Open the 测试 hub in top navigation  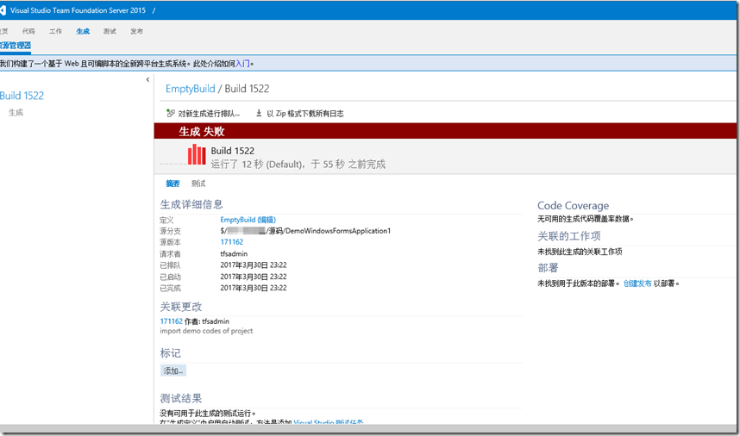pyautogui.click(x=110, y=31)
